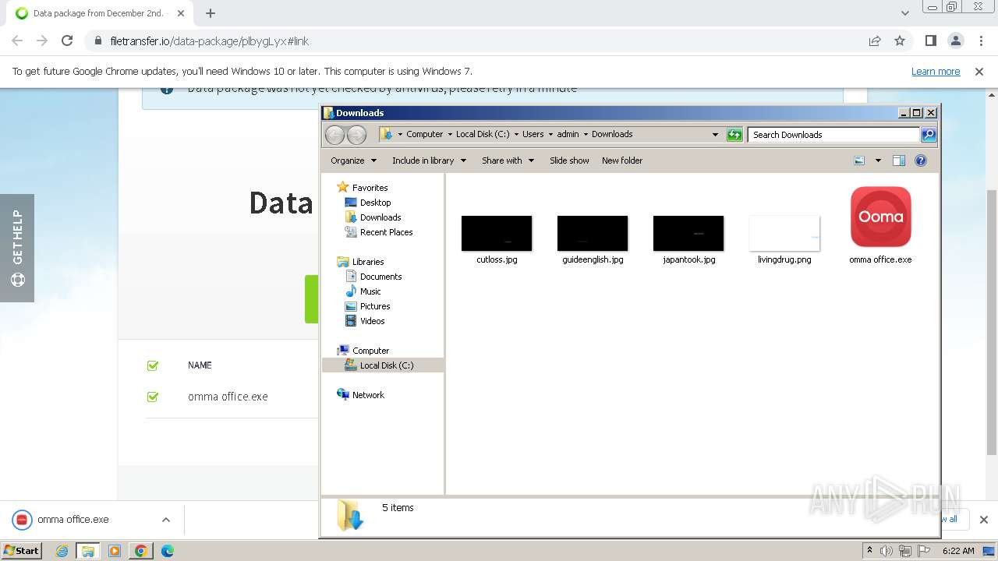Image resolution: width=998 pixels, height=561 pixels.
Task: Create a New folder
Action: [622, 161]
